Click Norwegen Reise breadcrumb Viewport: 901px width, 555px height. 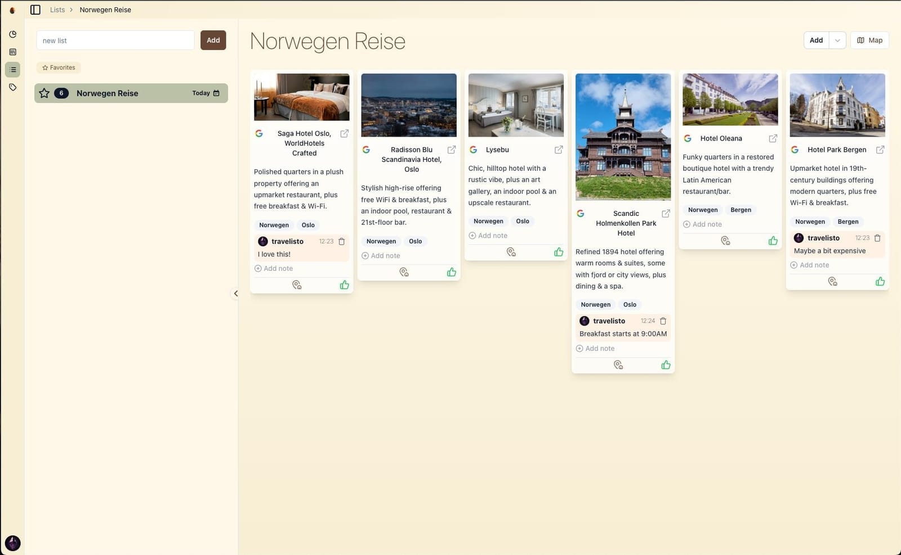coord(105,10)
